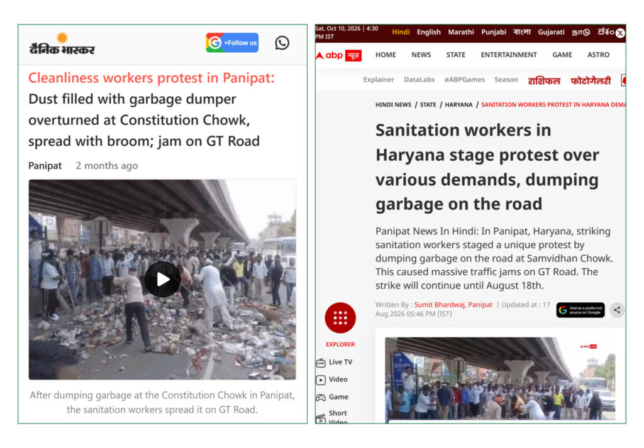Click the red Sanitation Workers Protest breadcrumb
Screen dimensions: 644x448
click(553, 104)
